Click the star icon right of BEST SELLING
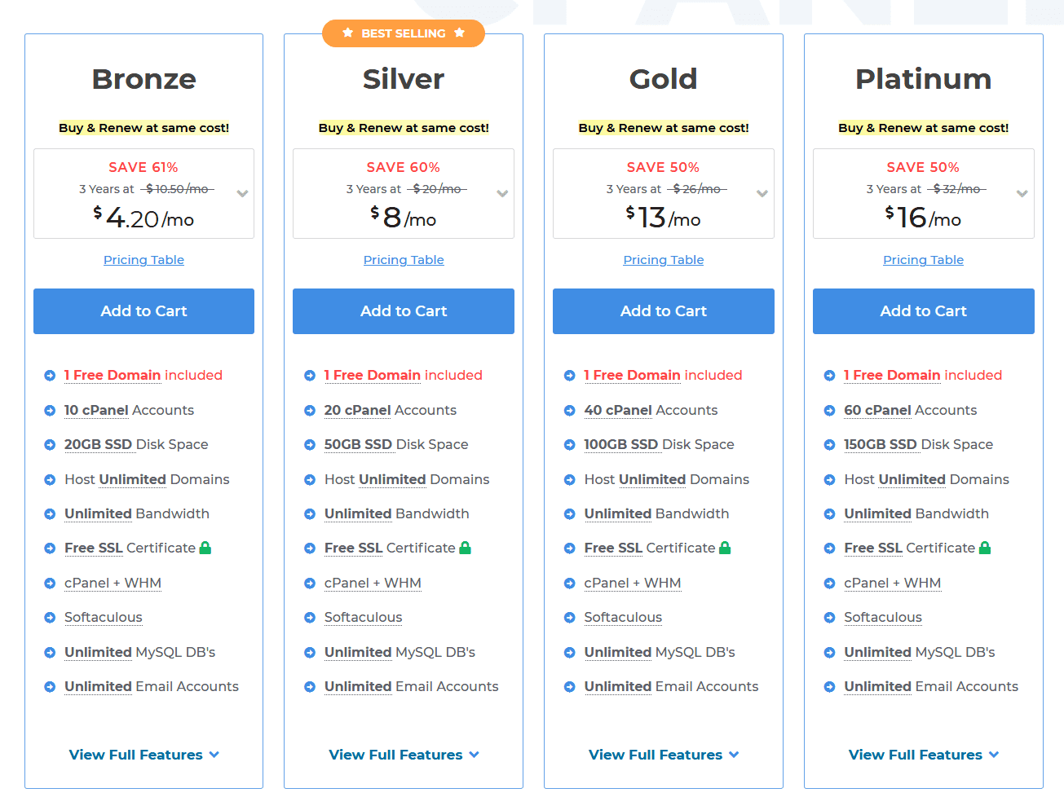This screenshot has height=806, width=1064. (459, 33)
